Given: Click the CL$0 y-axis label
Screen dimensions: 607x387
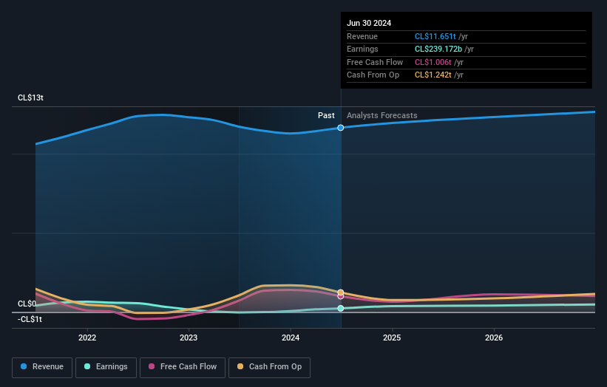Looking at the screenshot, I should click(27, 304).
